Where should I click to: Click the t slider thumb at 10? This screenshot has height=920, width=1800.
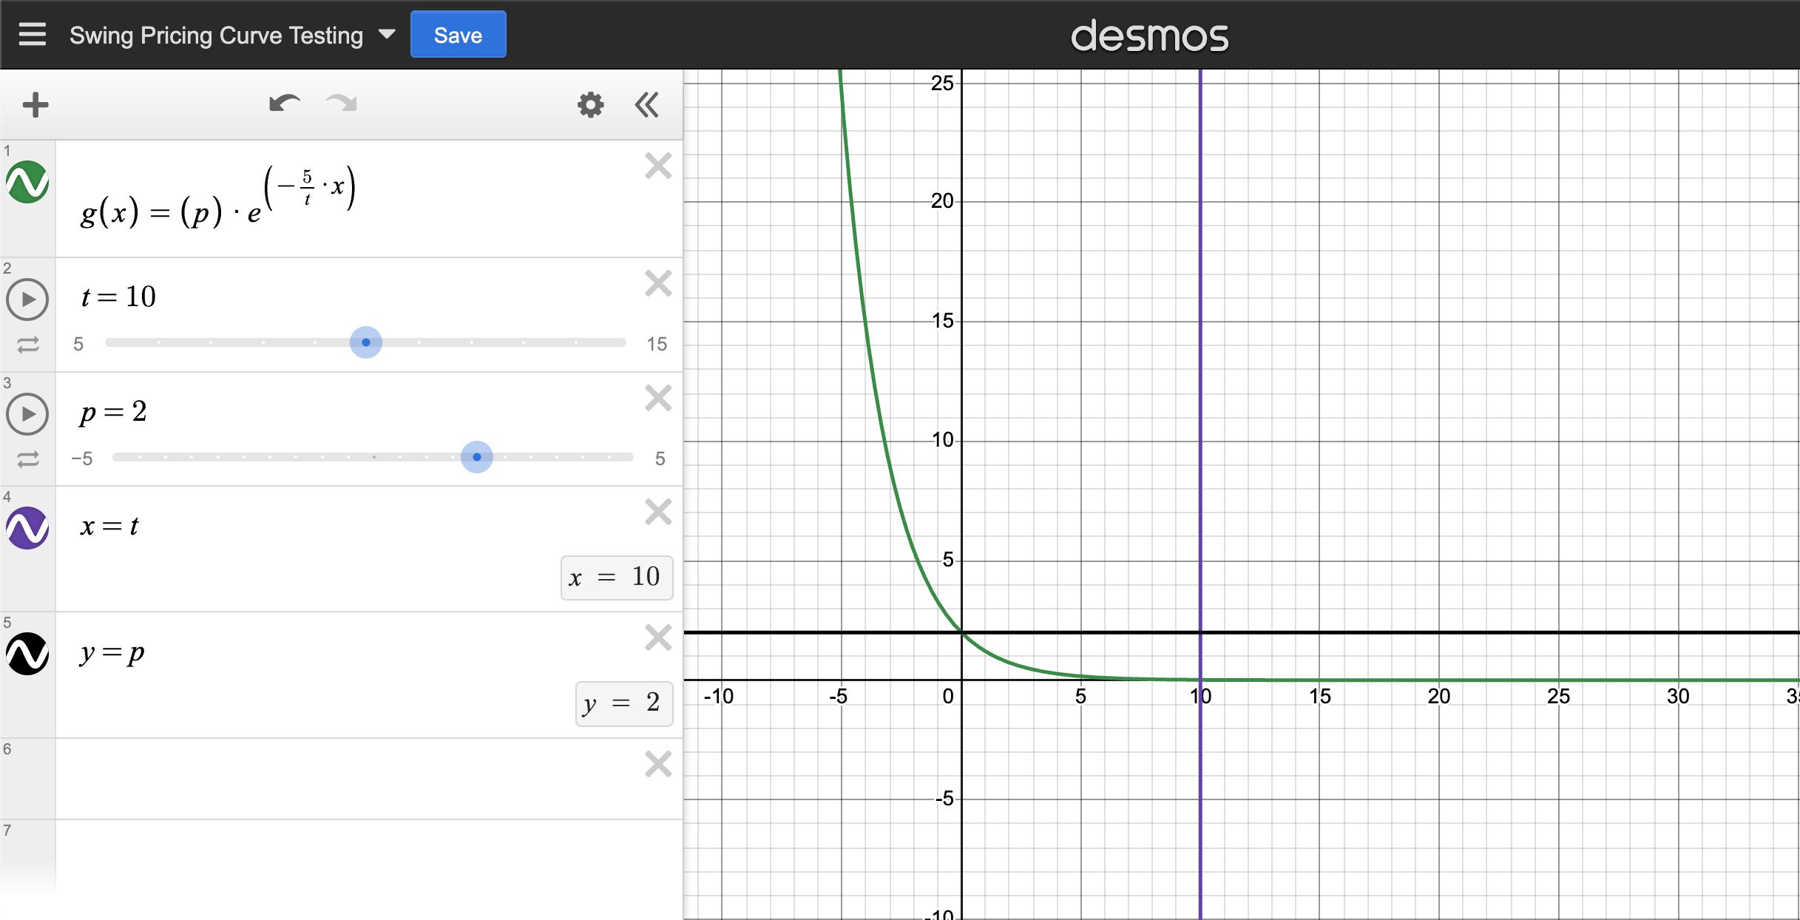click(366, 342)
